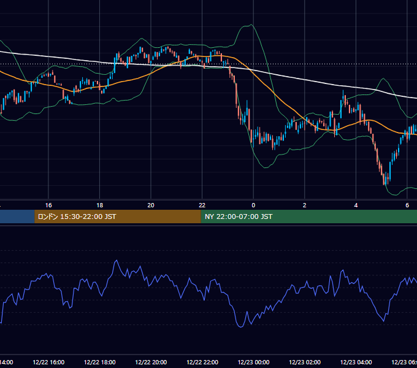Viewport: 417px width, 368px height.
Task: Select the ロンドン 15:30-22:00 JST session bar
Action: point(118,217)
